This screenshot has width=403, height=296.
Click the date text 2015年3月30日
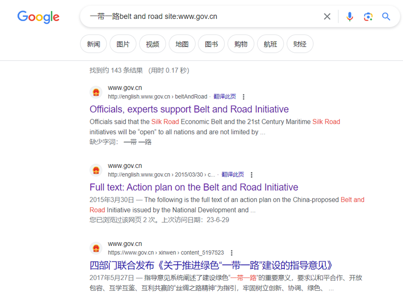click(x=112, y=199)
